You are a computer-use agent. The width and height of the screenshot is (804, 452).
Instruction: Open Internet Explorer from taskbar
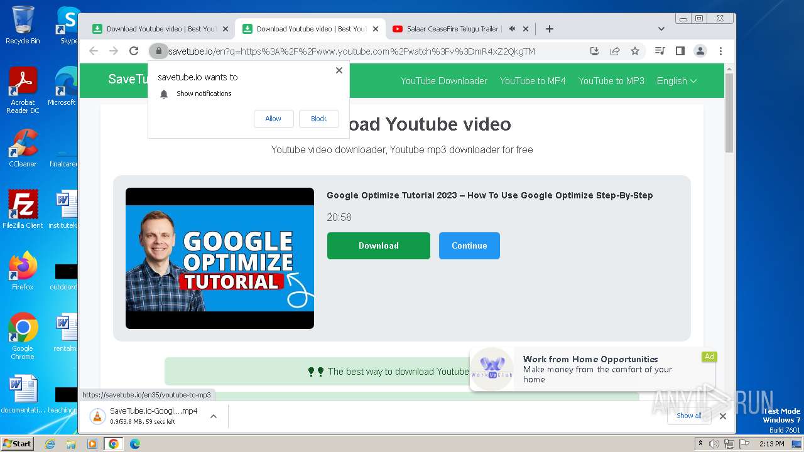click(50, 444)
